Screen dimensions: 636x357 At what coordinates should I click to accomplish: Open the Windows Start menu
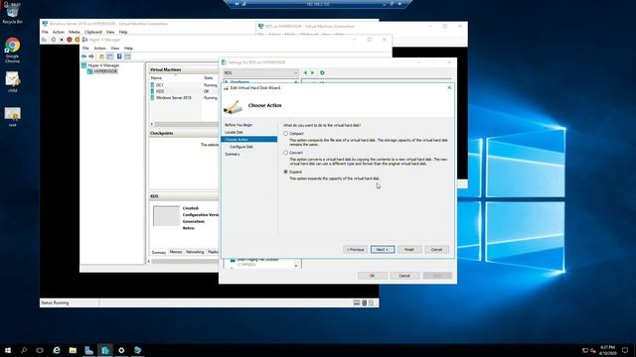point(8,350)
